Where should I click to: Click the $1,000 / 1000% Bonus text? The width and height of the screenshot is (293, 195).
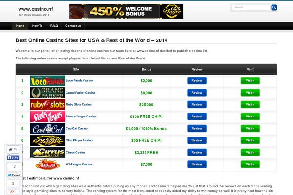click(x=146, y=129)
